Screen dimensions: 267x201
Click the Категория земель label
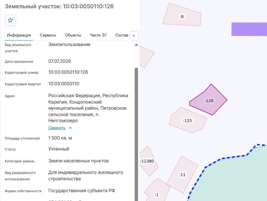pos(19,161)
